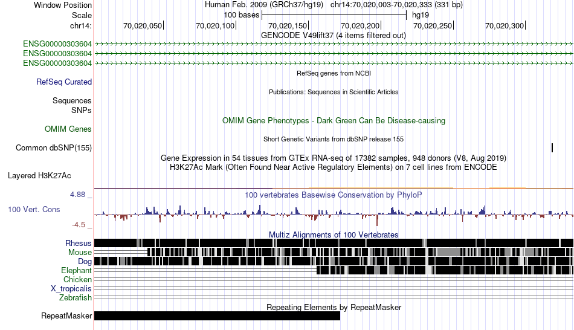
Task: Click the 4.88 conservation upper limit value
Action: pos(77,195)
